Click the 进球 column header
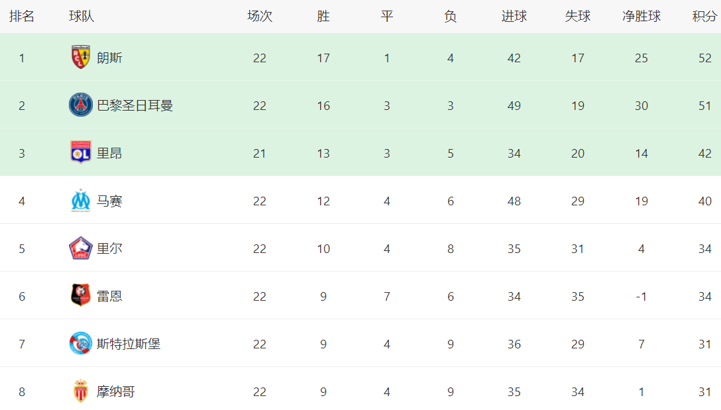This screenshot has height=410, width=721. coord(514,17)
